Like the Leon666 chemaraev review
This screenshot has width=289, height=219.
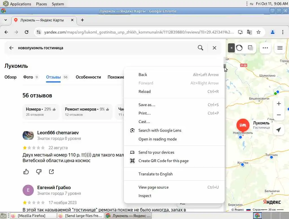[x=26, y=171]
